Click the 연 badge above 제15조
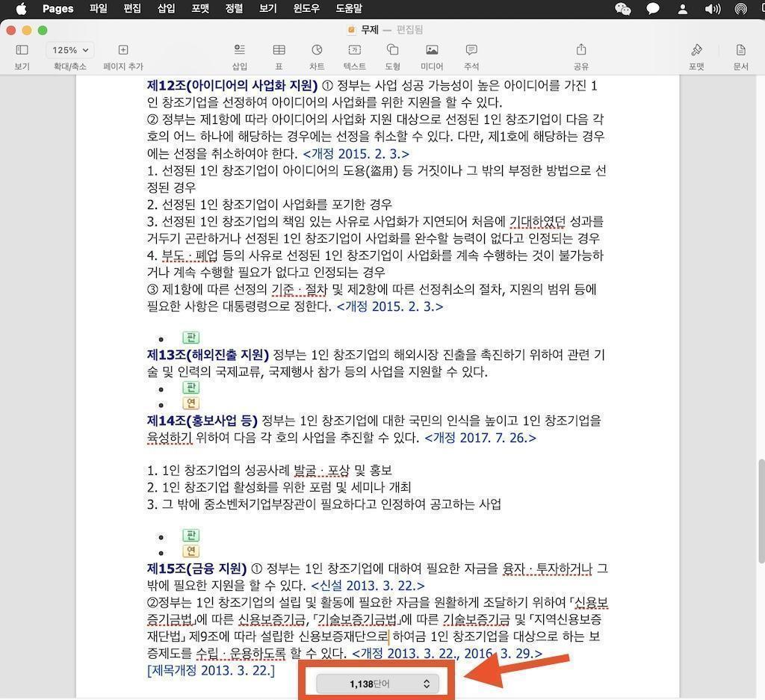The image size is (765, 700). [191, 551]
